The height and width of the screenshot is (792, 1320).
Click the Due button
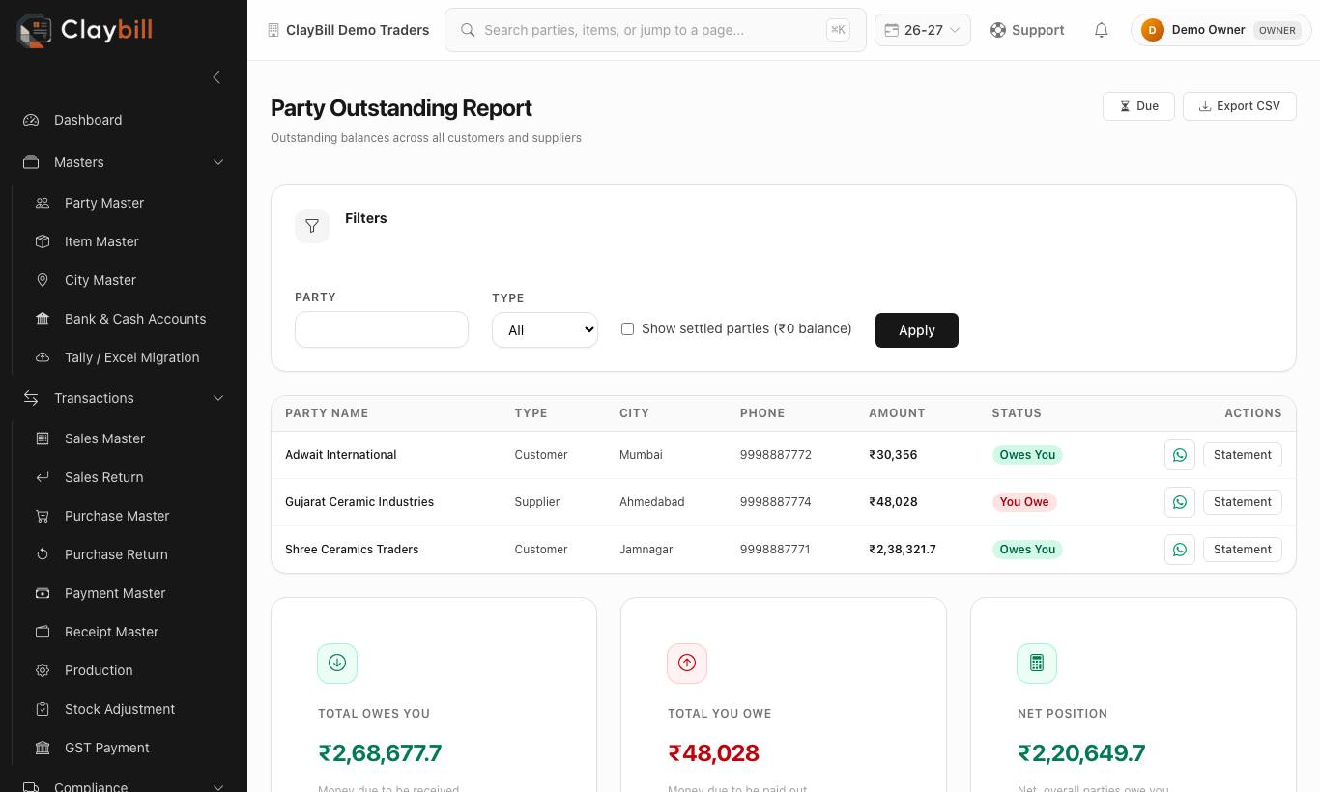(1138, 106)
